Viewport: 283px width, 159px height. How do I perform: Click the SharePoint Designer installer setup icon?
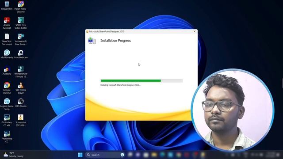point(92,41)
